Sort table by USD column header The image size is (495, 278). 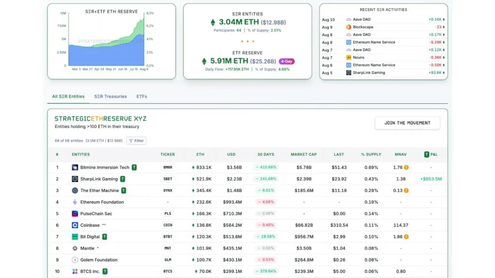point(231,154)
